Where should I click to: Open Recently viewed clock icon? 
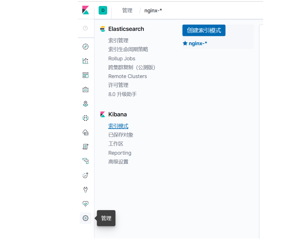tap(86, 28)
